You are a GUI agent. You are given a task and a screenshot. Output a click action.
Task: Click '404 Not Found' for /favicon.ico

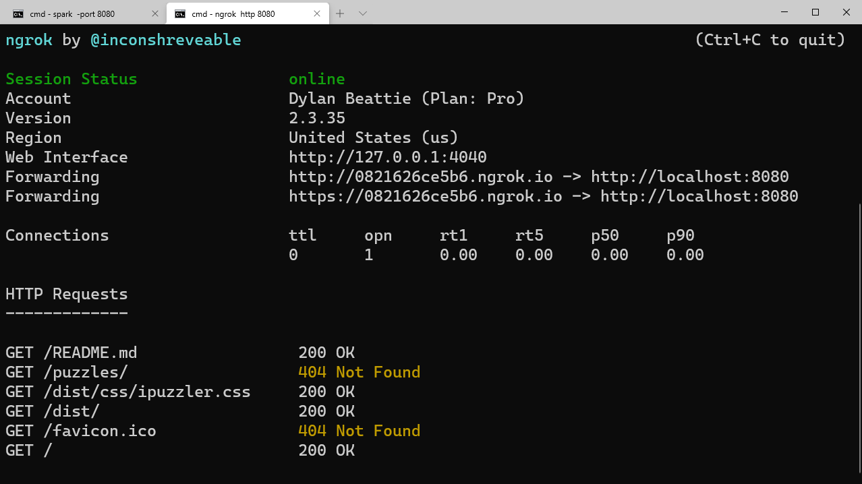(x=360, y=431)
